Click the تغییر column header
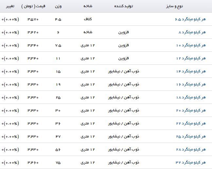212x169 pixels. pos(10,6)
